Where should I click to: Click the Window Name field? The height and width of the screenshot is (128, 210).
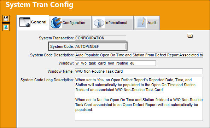coord(139,71)
